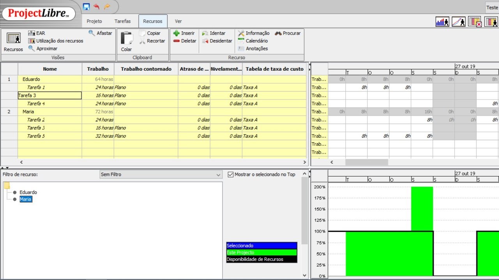
Task: Switch to Utilização dos recursos view
Action: click(56, 41)
